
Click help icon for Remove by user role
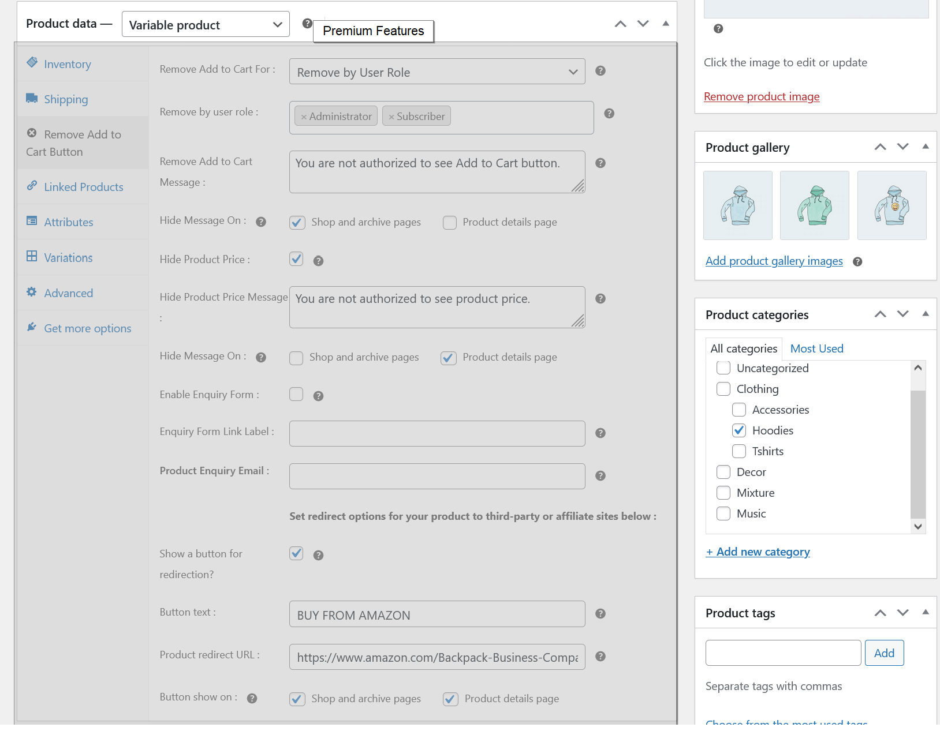click(x=609, y=114)
